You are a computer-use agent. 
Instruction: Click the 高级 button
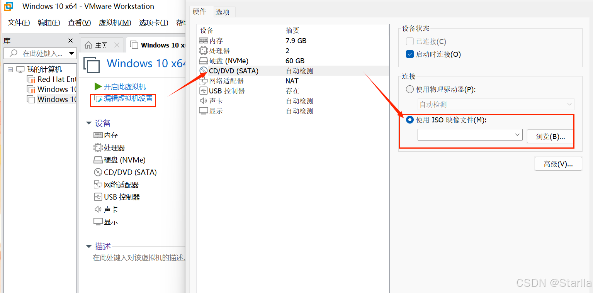click(558, 163)
